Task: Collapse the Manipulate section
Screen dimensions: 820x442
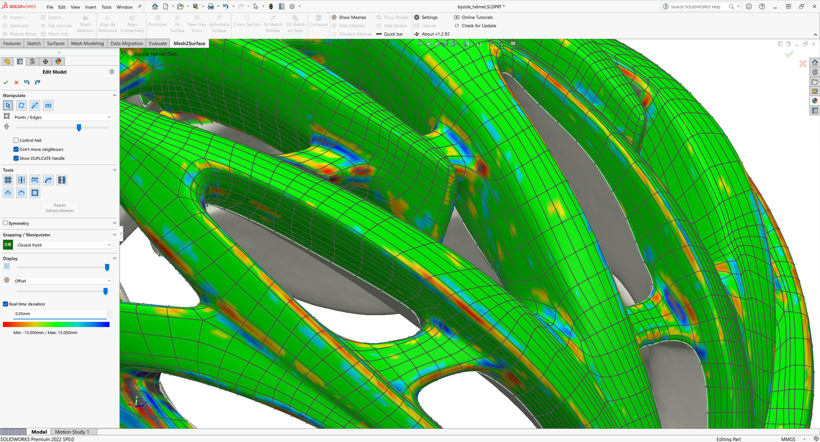Action: tap(114, 95)
